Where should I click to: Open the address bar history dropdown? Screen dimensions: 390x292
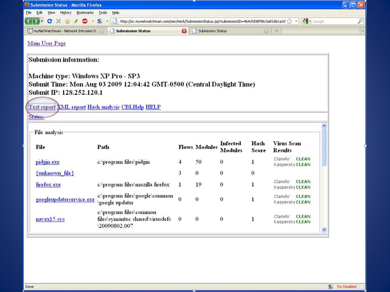pyautogui.click(x=296, y=21)
